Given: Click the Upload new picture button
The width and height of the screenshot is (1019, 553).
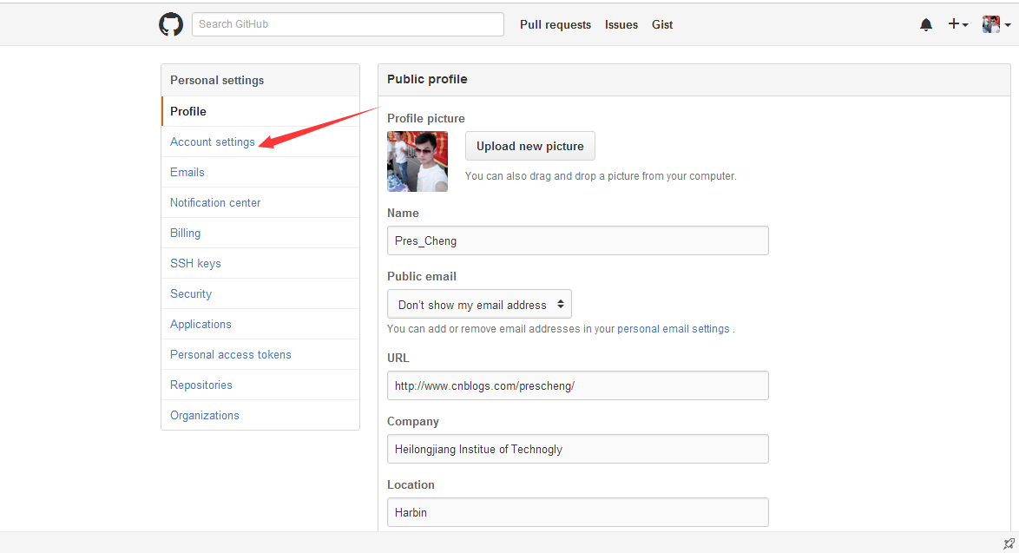Looking at the screenshot, I should (530, 146).
